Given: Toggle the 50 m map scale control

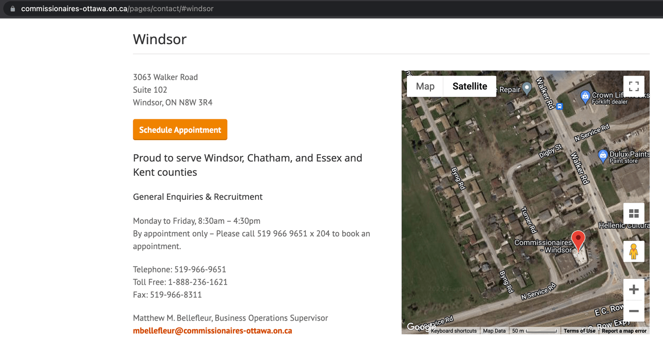Looking at the screenshot, I should tap(534, 331).
